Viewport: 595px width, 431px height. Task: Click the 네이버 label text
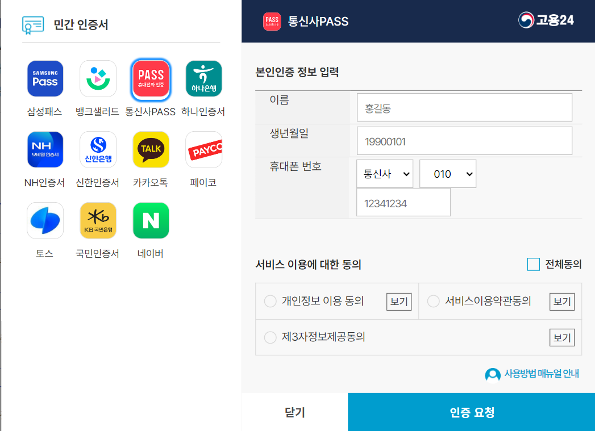(x=150, y=253)
